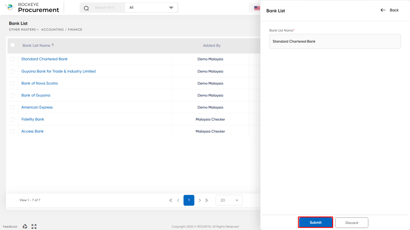Click the Submit button
Screen dimensions: 410x230
316,222
